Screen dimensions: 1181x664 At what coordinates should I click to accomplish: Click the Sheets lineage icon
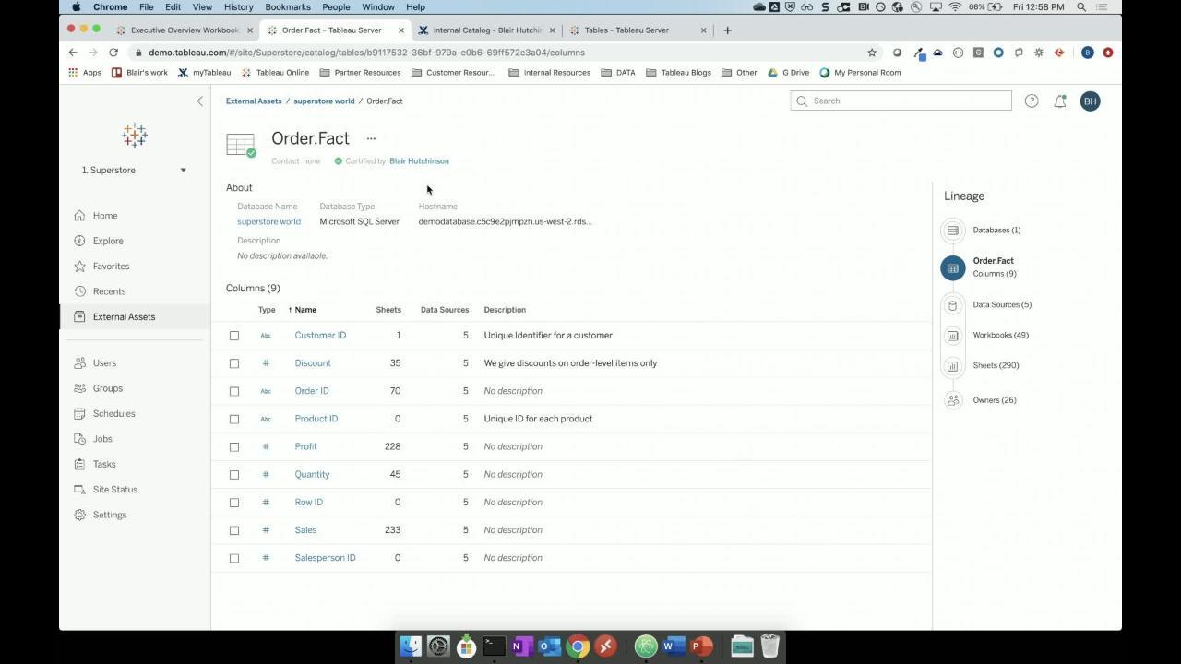[953, 366]
